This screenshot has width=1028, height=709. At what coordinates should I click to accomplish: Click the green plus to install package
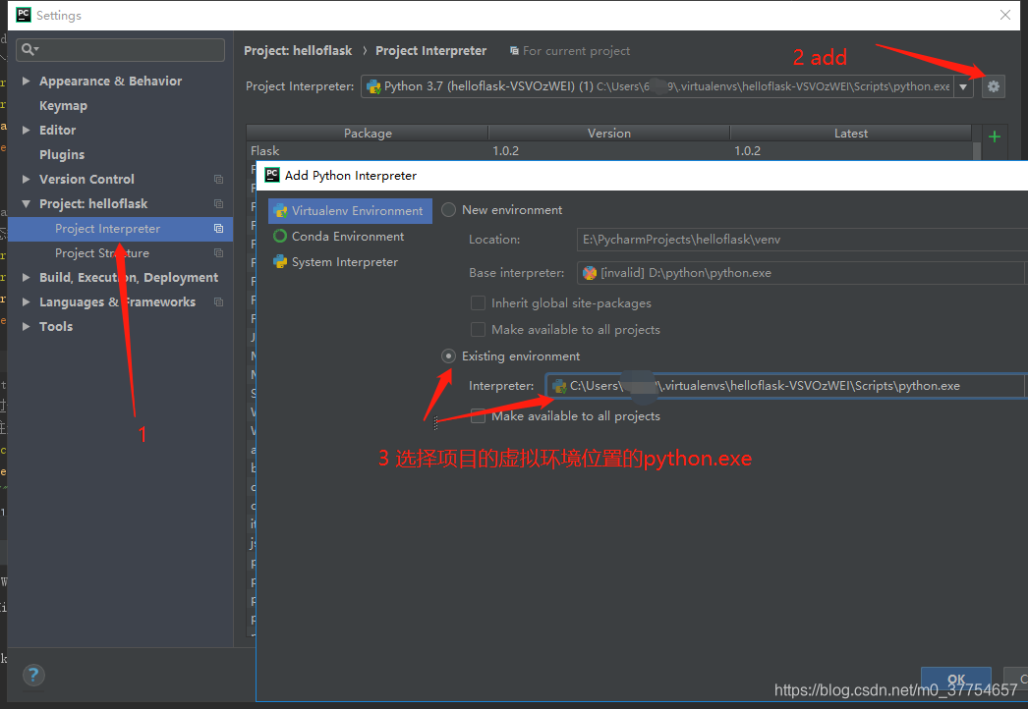pos(994,136)
